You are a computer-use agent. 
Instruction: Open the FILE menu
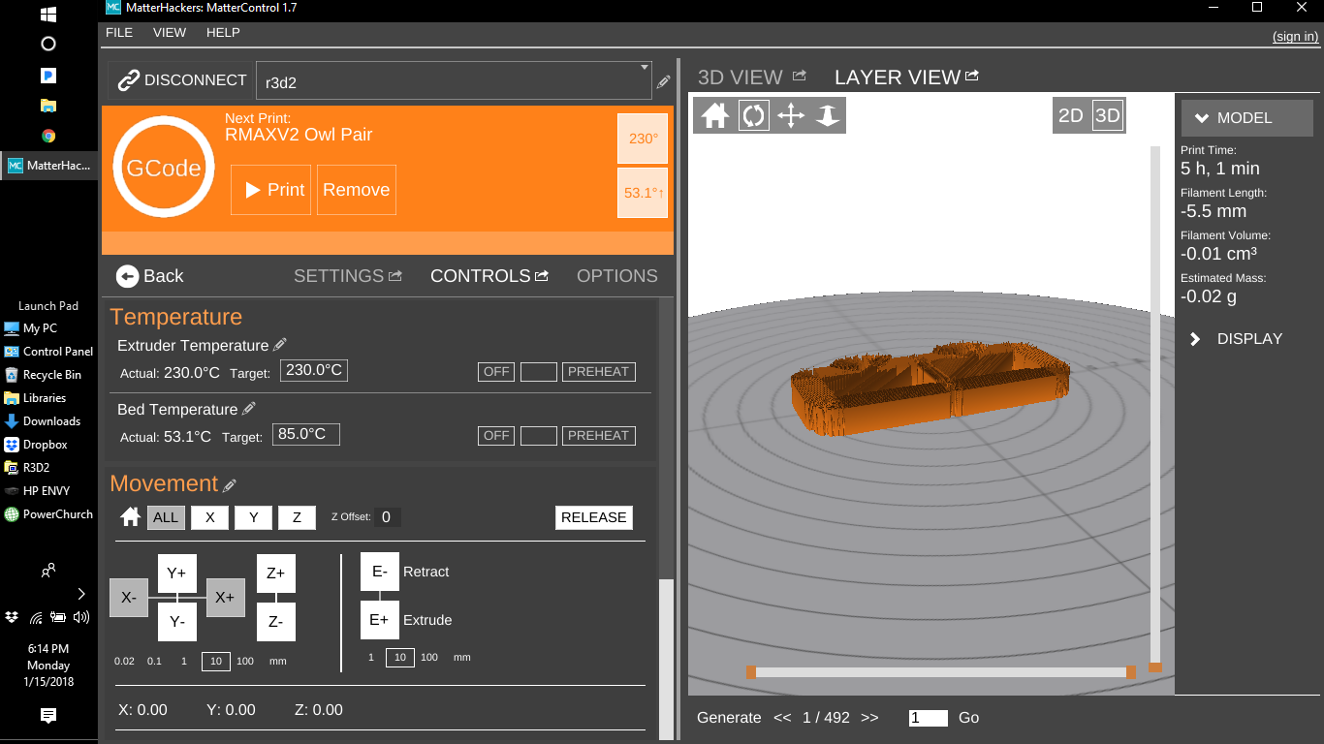pos(119,32)
